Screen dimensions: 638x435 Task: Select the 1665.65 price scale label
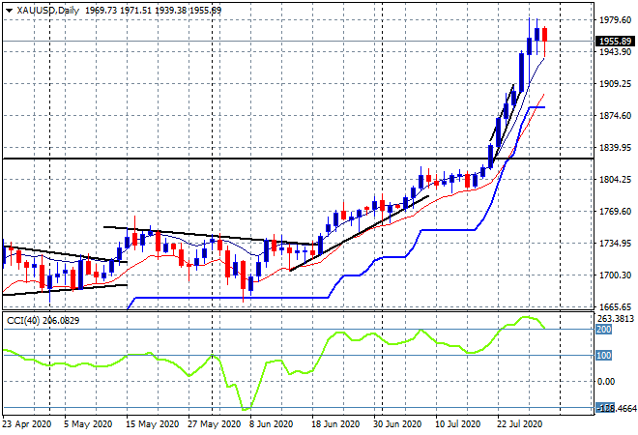(615, 306)
